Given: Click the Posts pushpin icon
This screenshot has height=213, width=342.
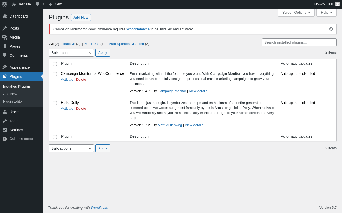Looking at the screenshot, I should 5,28.
